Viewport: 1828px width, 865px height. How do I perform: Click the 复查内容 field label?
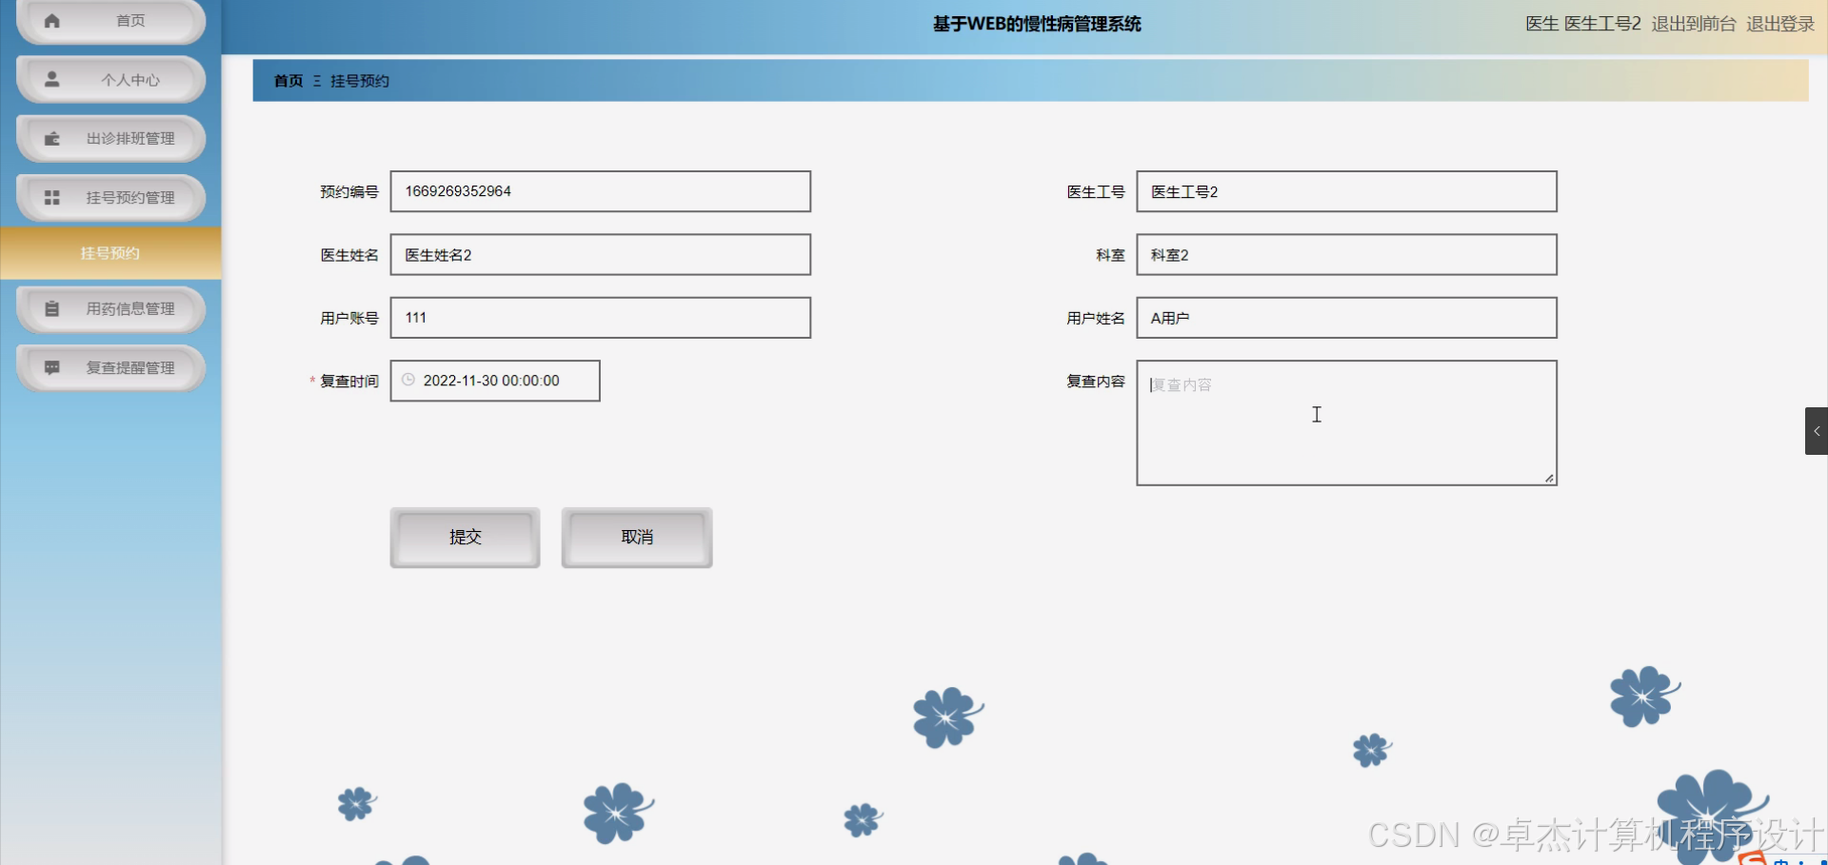tap(1096, 381)
